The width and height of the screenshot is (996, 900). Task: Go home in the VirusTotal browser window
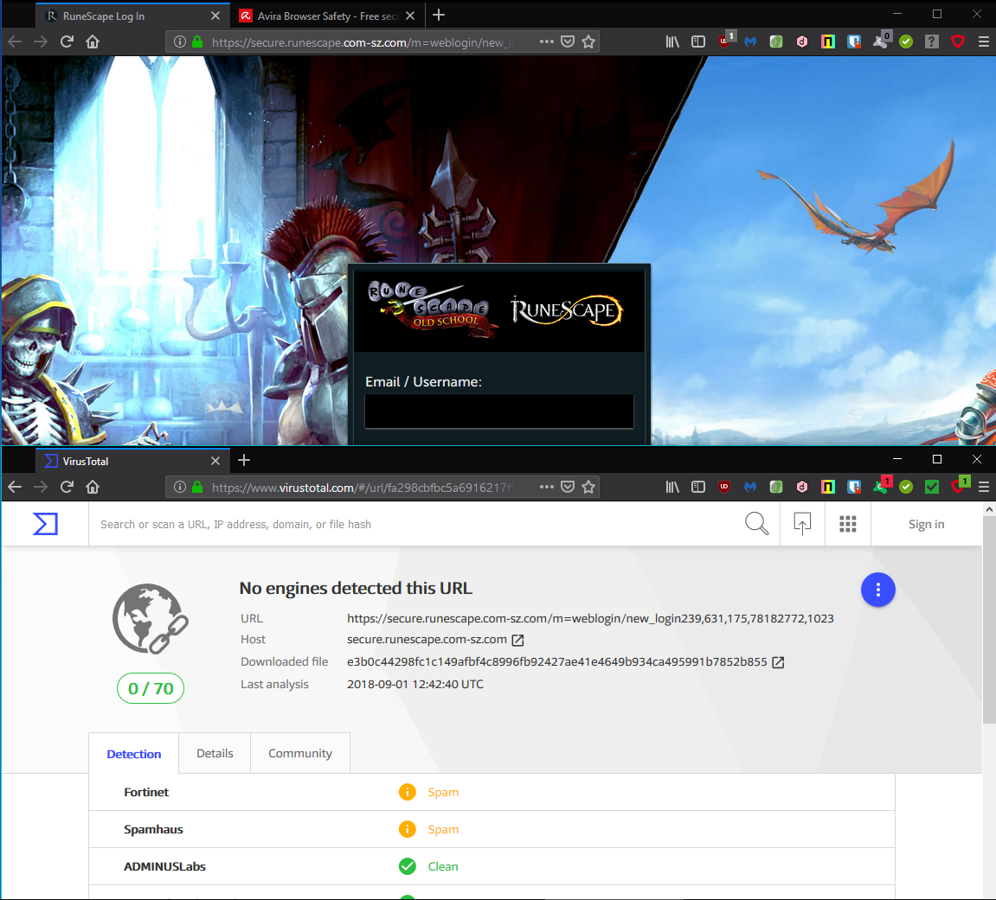[x=93, y=487]
